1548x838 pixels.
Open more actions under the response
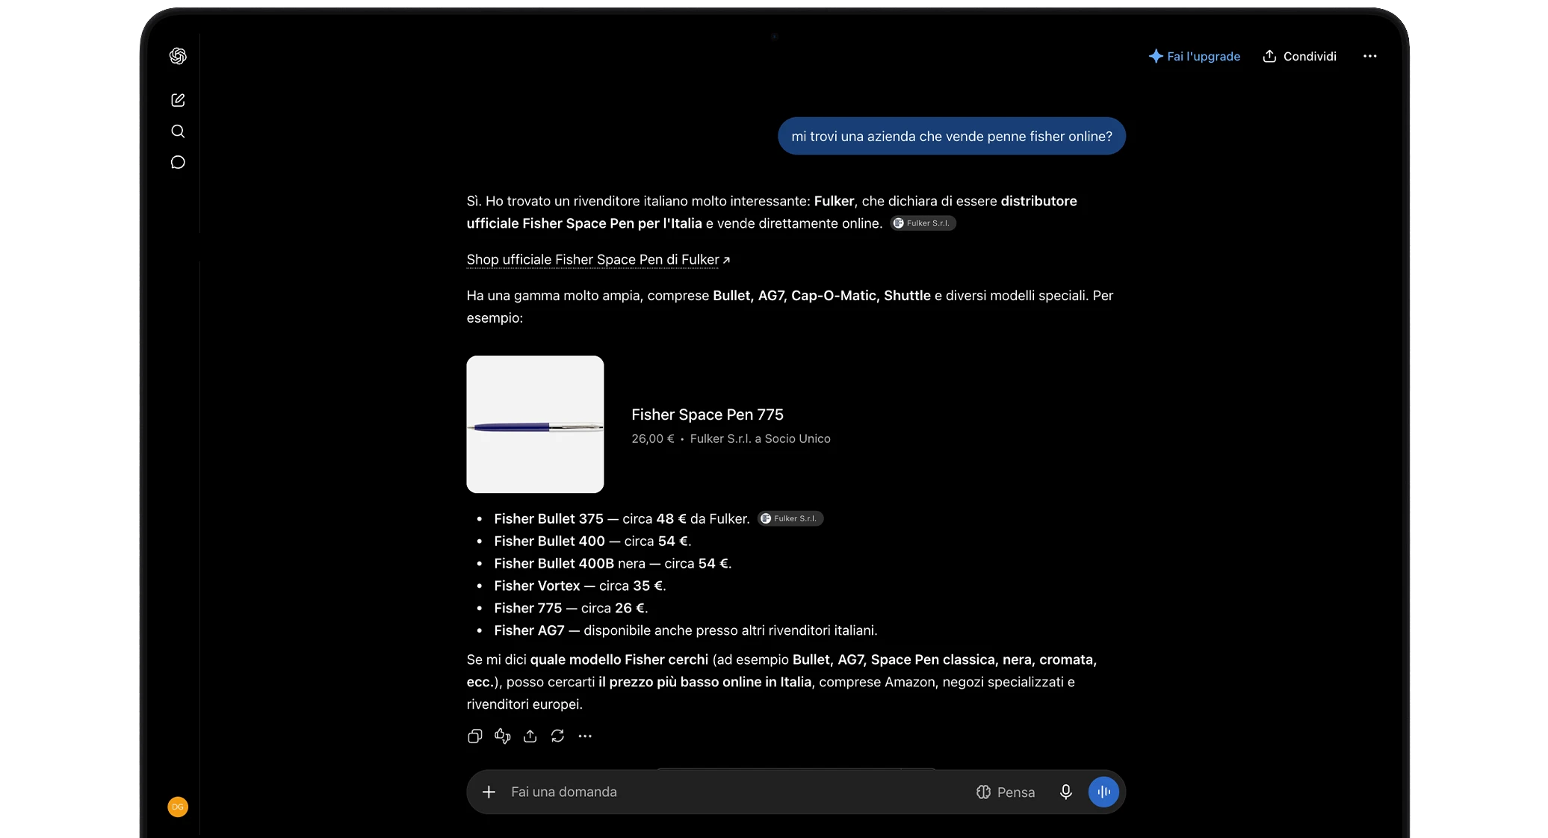point(585,736)
